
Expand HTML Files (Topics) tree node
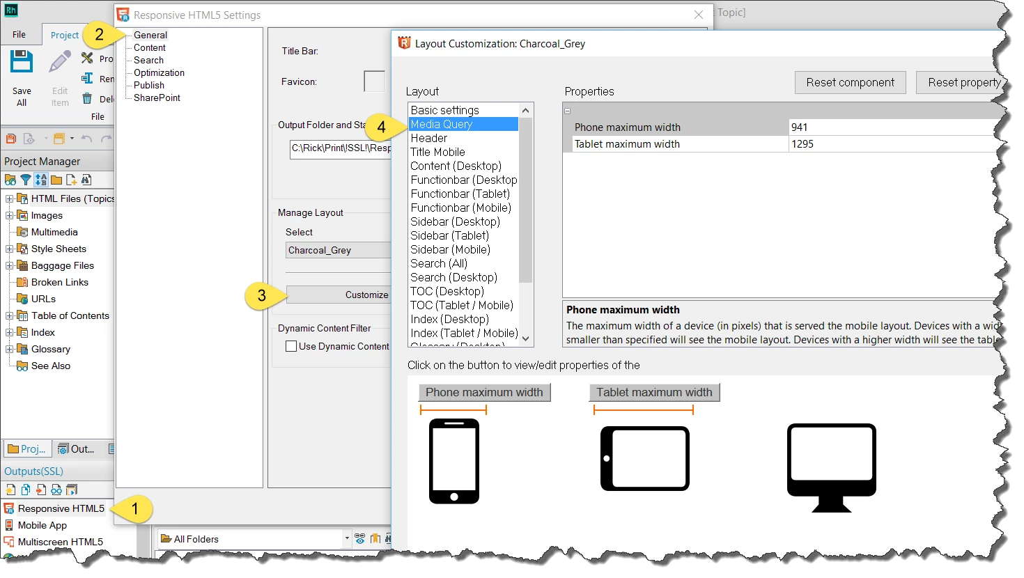[x=10, y=198]
